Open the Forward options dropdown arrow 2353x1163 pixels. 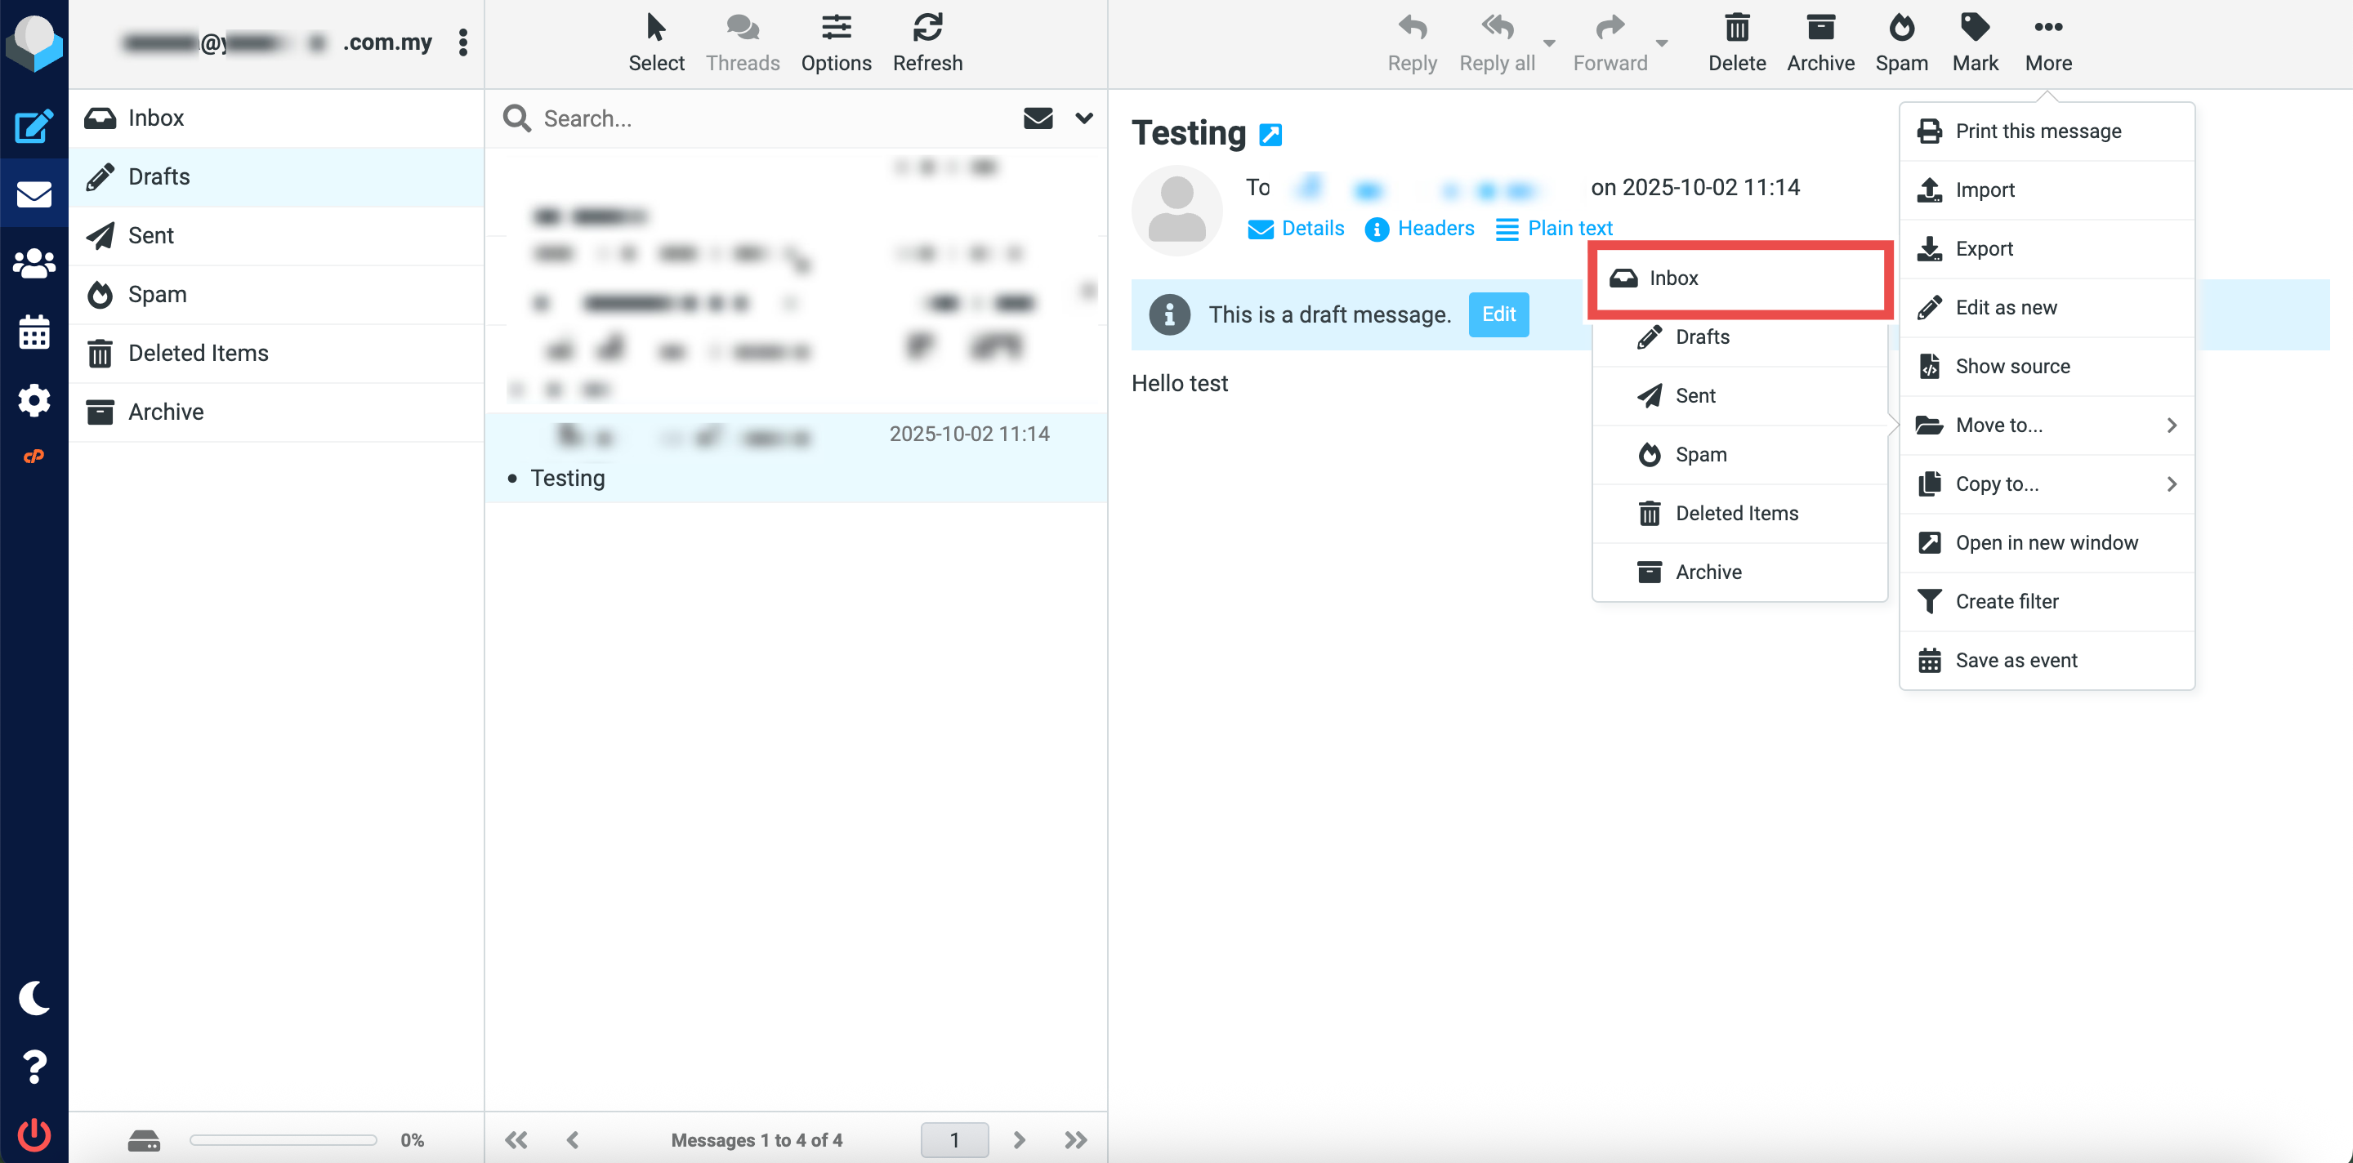point(1662,43)
